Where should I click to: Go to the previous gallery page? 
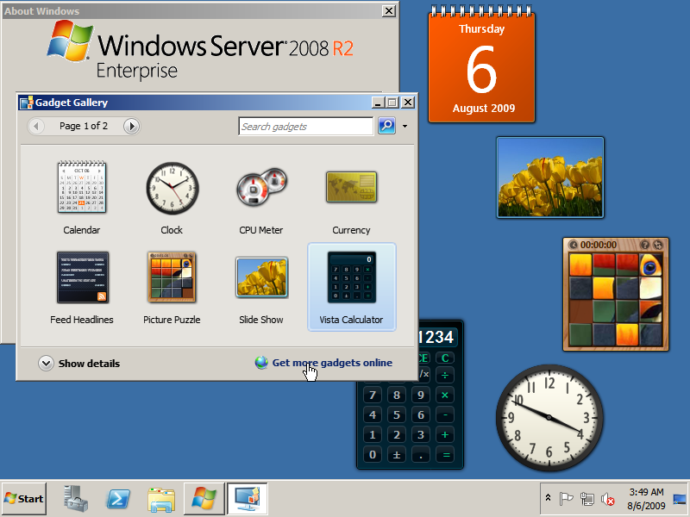(x=36, y=127)
